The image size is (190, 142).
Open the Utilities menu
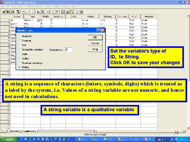click(x=57, y=6)
